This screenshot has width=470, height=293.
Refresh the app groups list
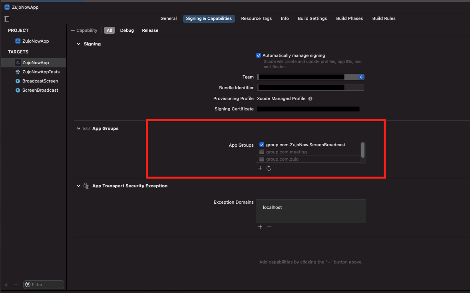click(x=269, y=168)
